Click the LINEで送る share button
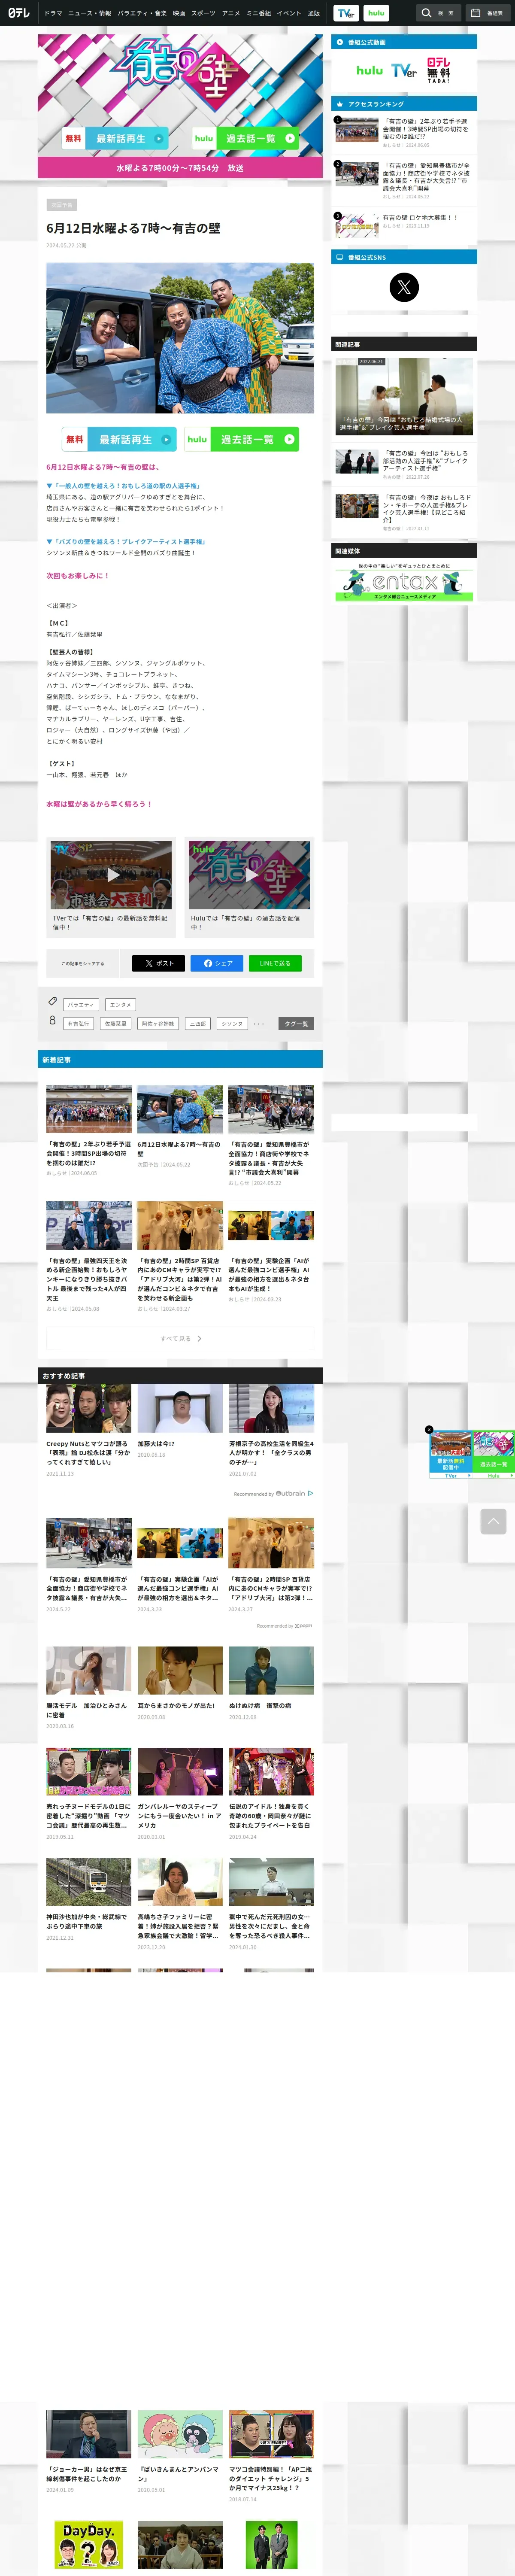Viewport: 515px width, 2576px height. point(275,963)
